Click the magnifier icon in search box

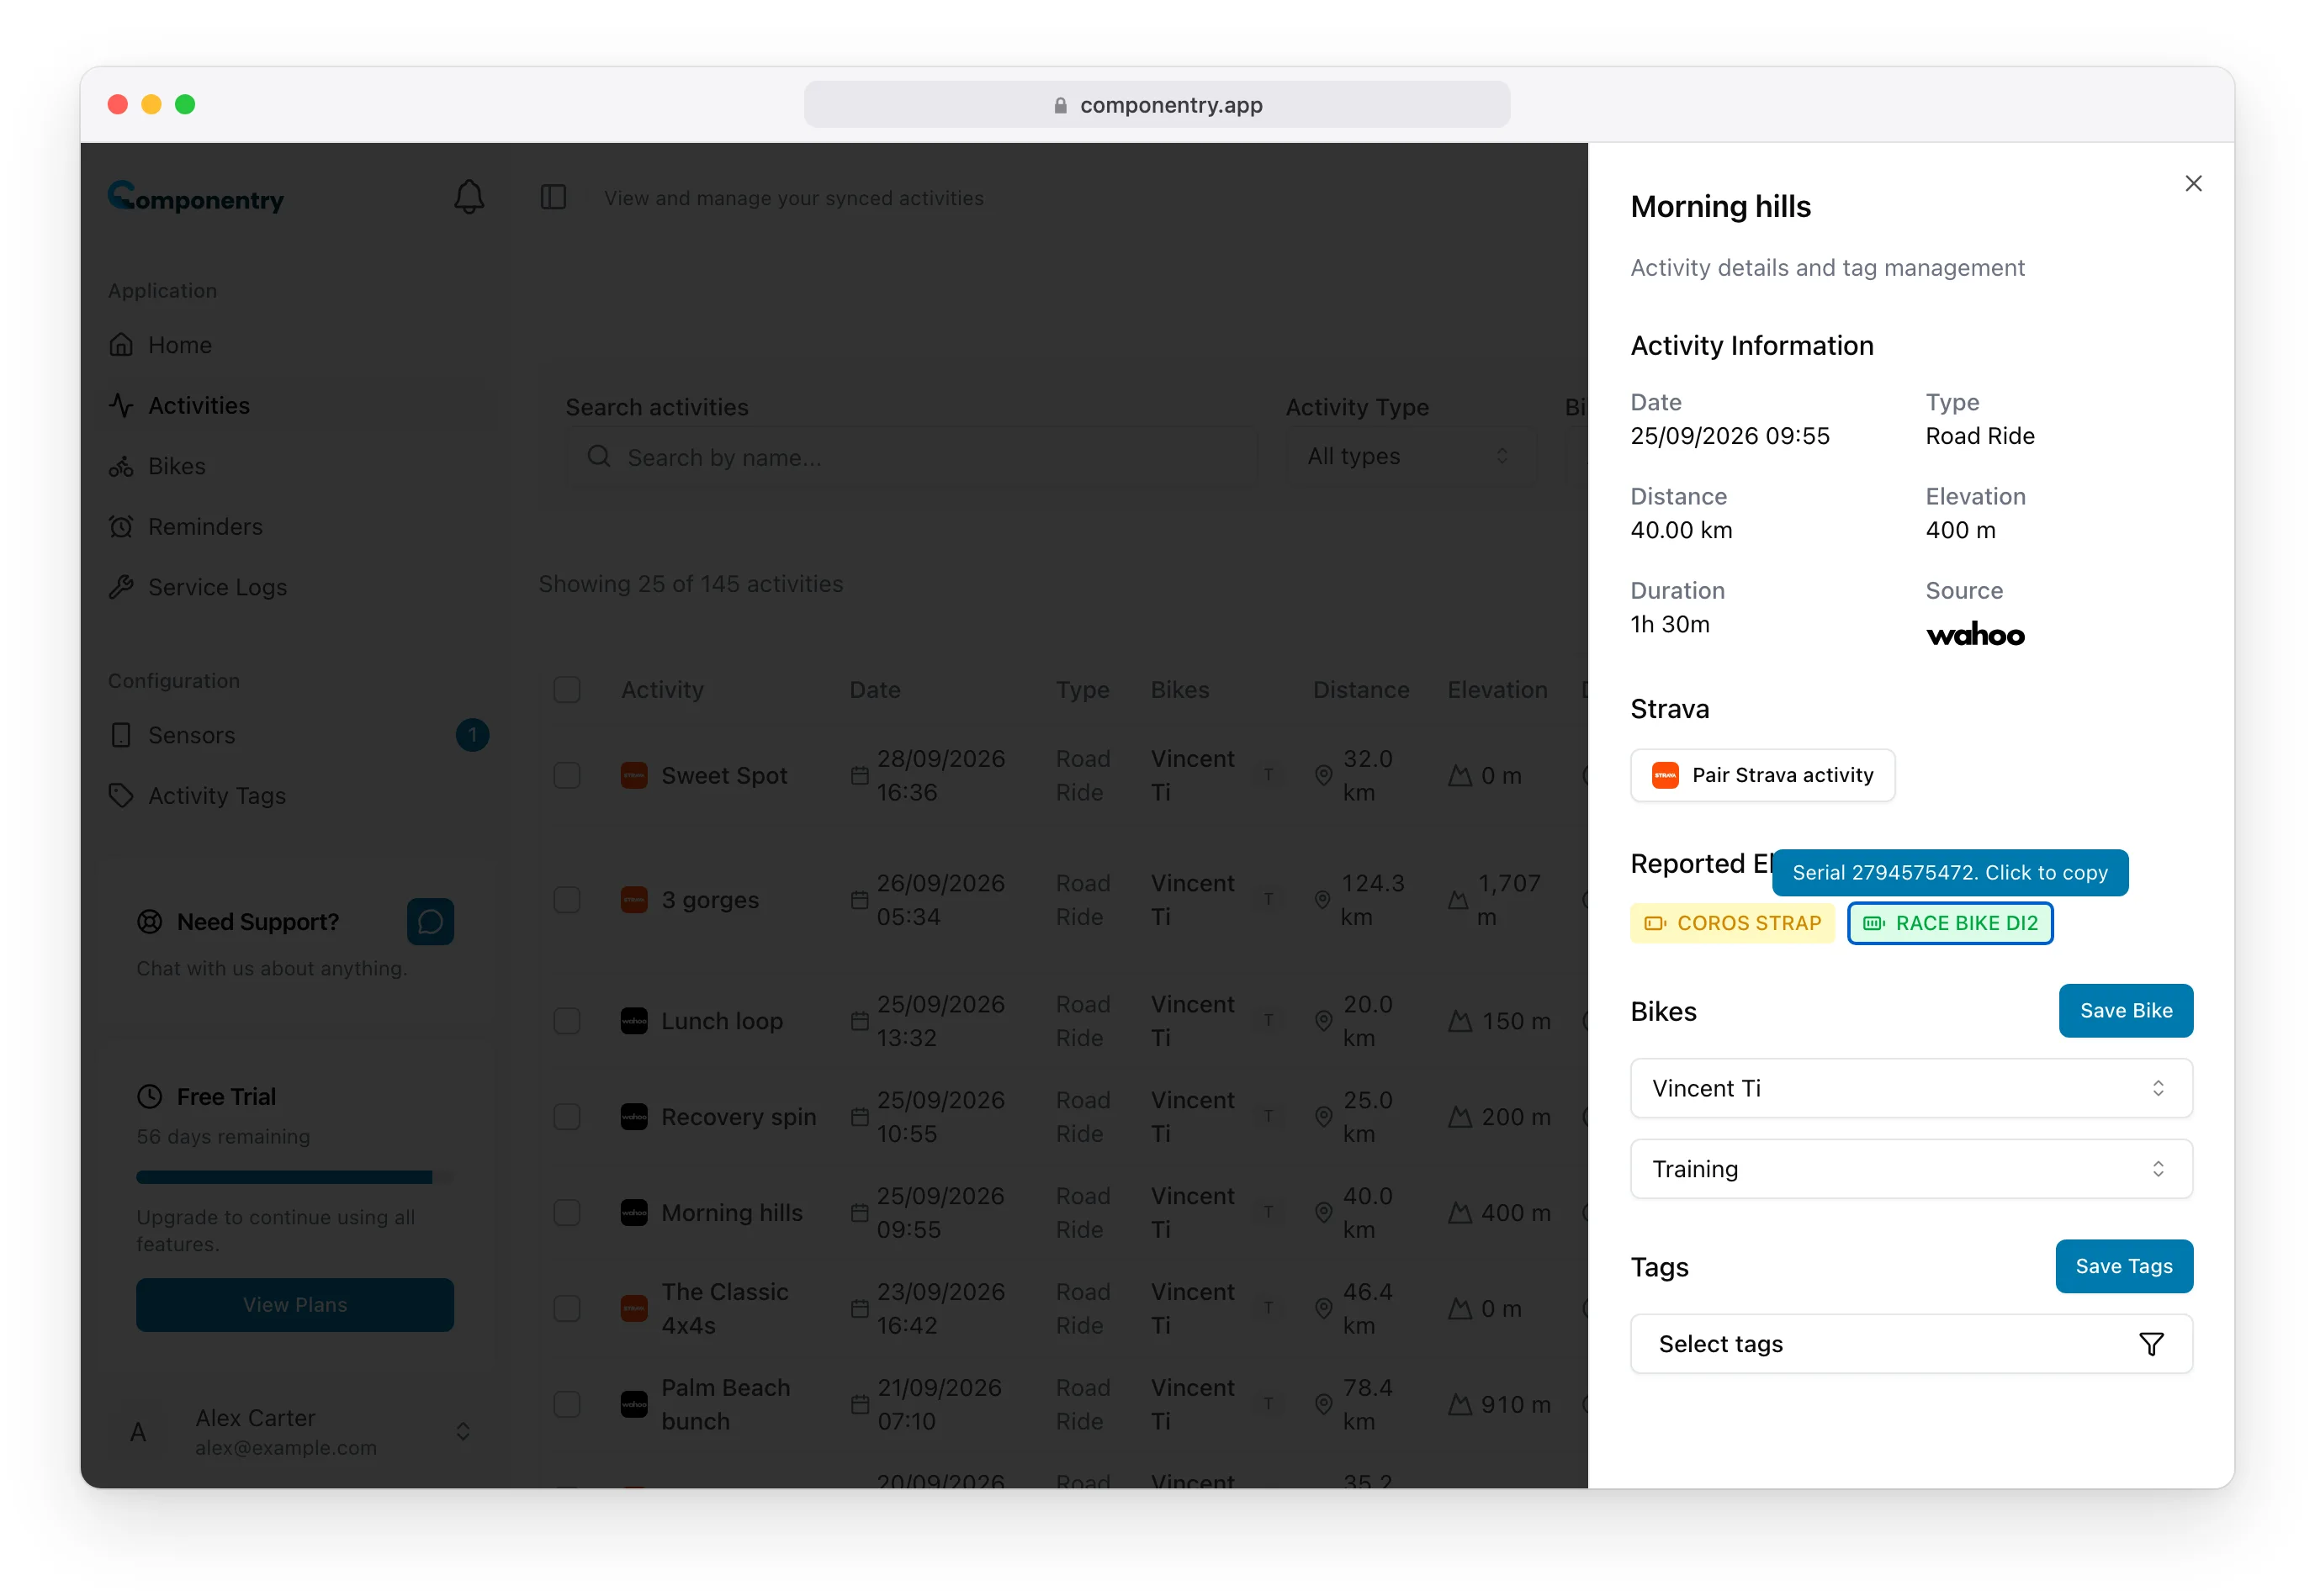(x=599, y=457)
